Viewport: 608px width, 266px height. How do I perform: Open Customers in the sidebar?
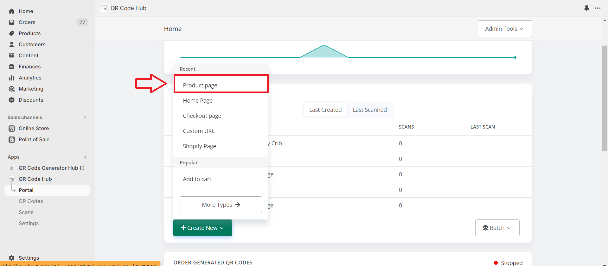pyautogui.click(x=32, y=44)
